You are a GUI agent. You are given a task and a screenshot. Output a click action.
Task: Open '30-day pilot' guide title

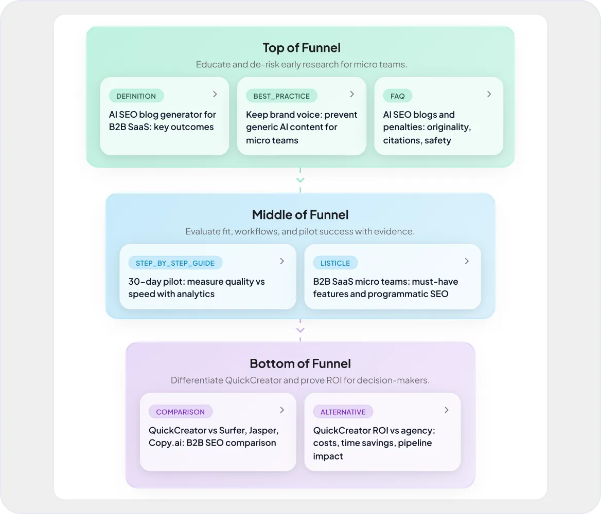[x=197, y=288]
